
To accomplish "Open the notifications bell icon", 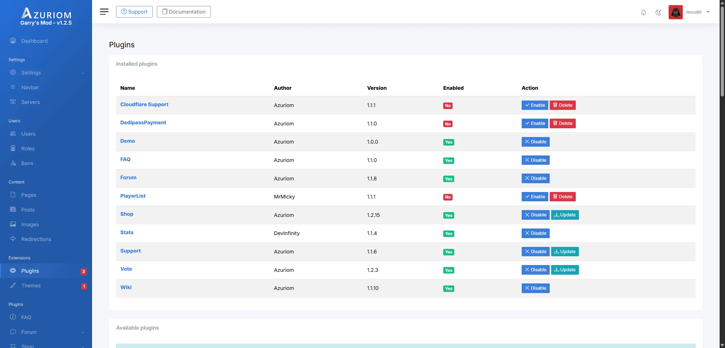I will [643, 12].
